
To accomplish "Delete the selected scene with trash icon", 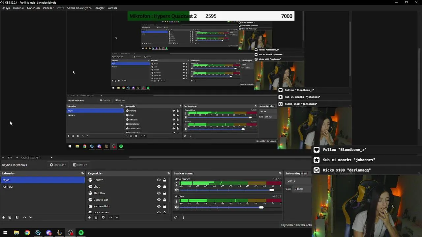I will 10,217.
